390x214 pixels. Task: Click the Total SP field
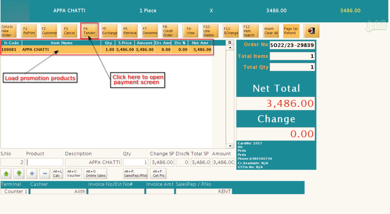click(200, 162)
